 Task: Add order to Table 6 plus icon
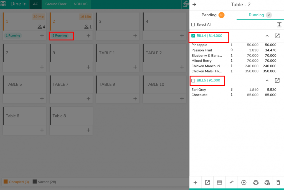42,130
